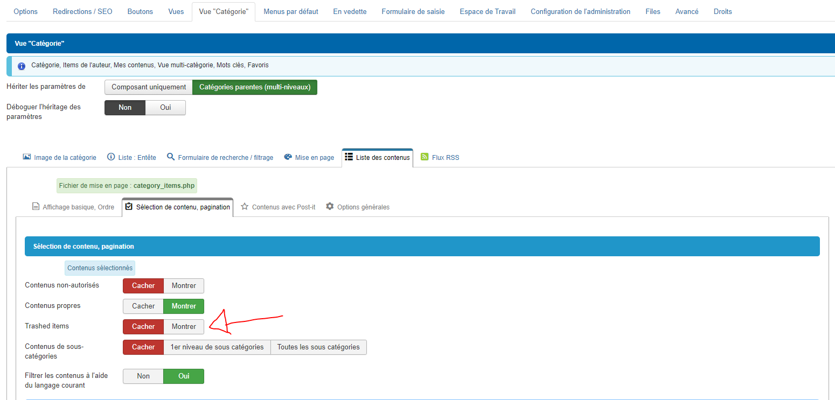Set Contenus non-autorisés to Cacher
This screenshot has width=835, height=400.
click(143, 286)
